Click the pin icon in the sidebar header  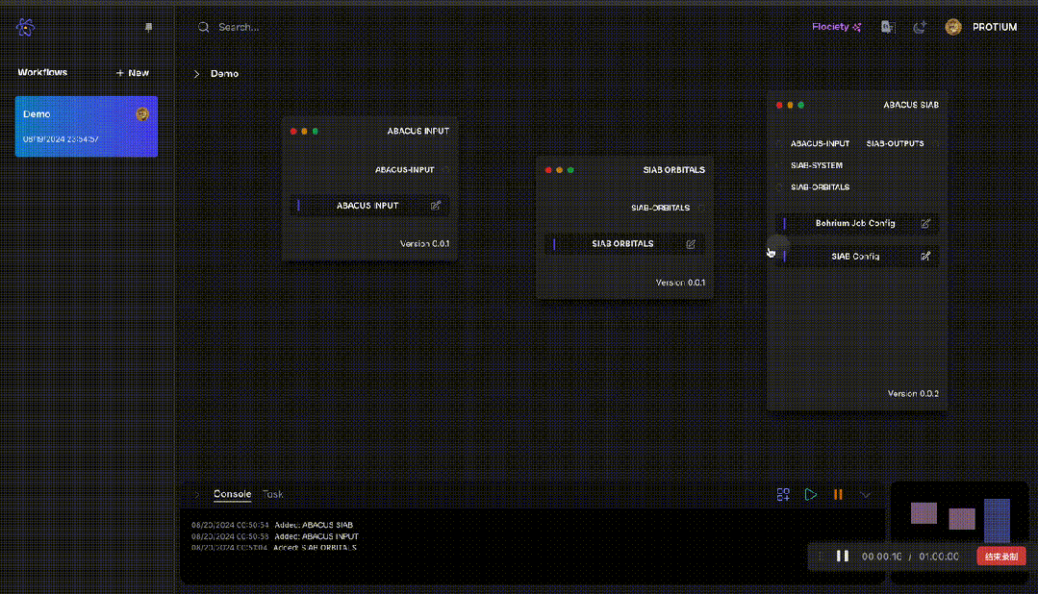pyautogui.click(x=148, y=29)
